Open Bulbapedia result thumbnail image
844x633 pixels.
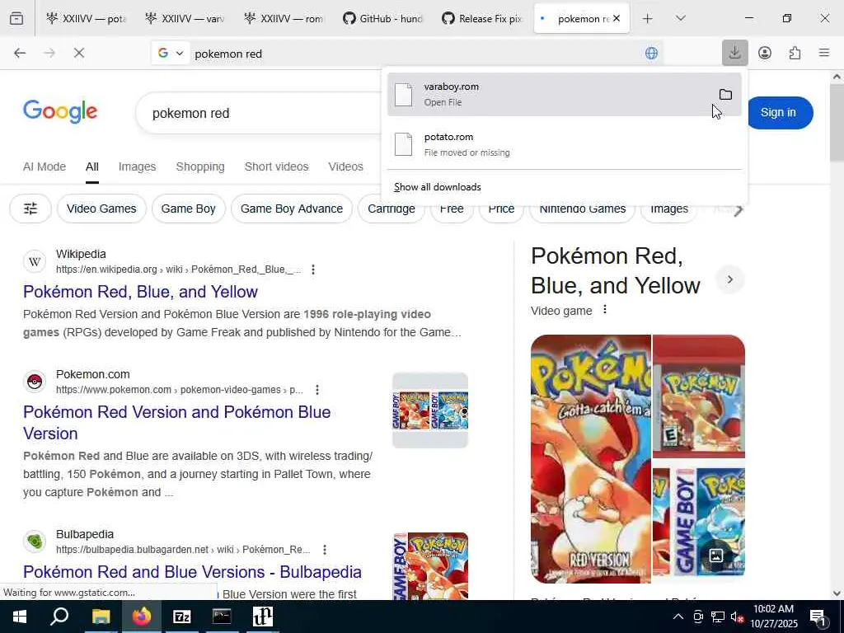pyautogui.click(x=430, y=565)
